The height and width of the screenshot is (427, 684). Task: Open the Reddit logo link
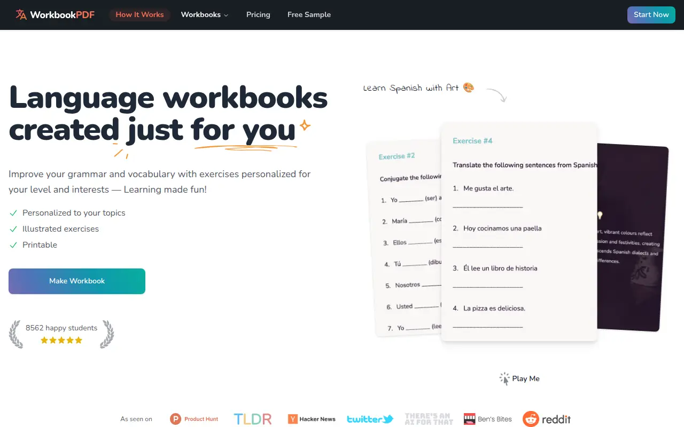[547, 419]
